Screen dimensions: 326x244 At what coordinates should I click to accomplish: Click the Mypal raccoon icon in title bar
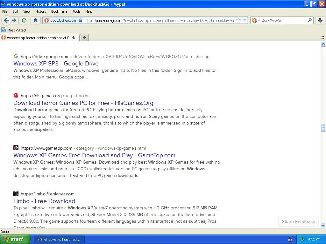3,4
